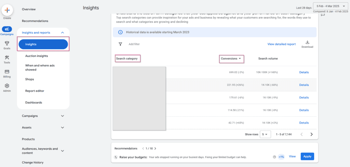Open Change history in the sidebar

[x=32, y=163]
